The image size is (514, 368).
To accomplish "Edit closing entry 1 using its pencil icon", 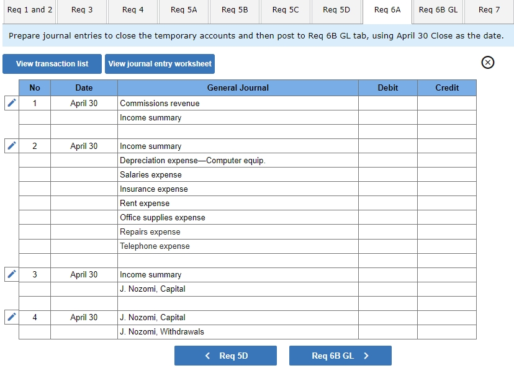I will 11,102.
